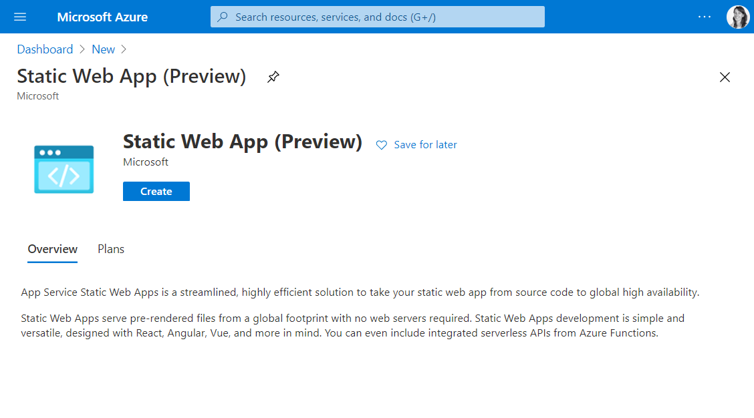The height and width of the screenshot is (418, 754).
Task: Click the Static Web App product icon
Action: point(64,170)
